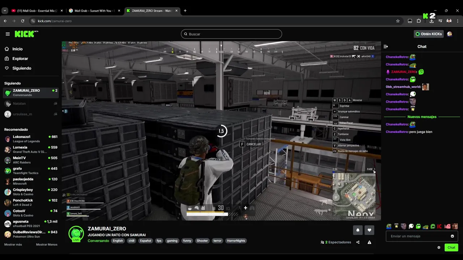This screenshot has height=260, width=463.
Task: Open chat settings gear icon
Action: (x=439, y=247)
